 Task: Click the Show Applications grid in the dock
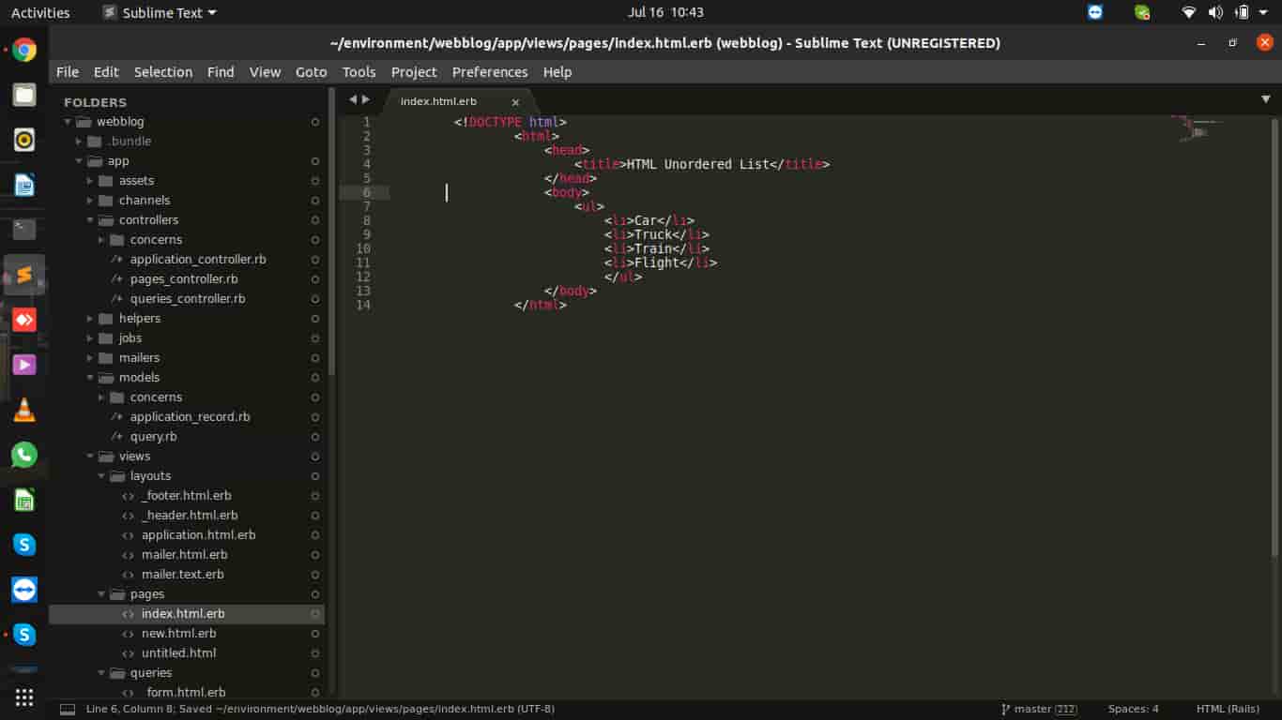tap(23, 697)
